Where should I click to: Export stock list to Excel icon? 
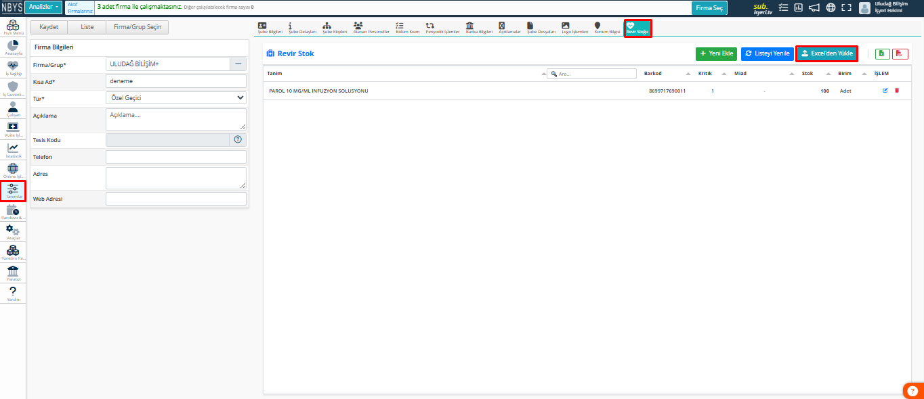click(883, 53)
